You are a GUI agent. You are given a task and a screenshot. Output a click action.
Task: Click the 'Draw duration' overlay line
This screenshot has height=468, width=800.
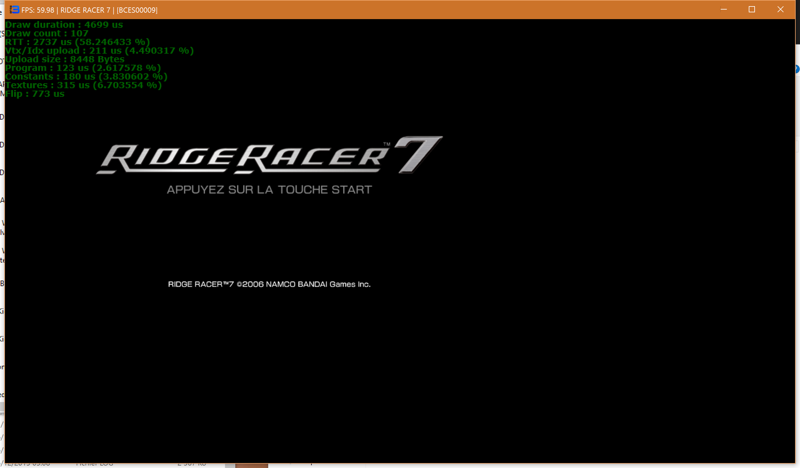click(64, 25)
